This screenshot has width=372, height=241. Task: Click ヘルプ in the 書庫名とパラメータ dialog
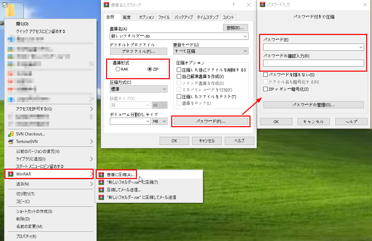tap(240, 141)
